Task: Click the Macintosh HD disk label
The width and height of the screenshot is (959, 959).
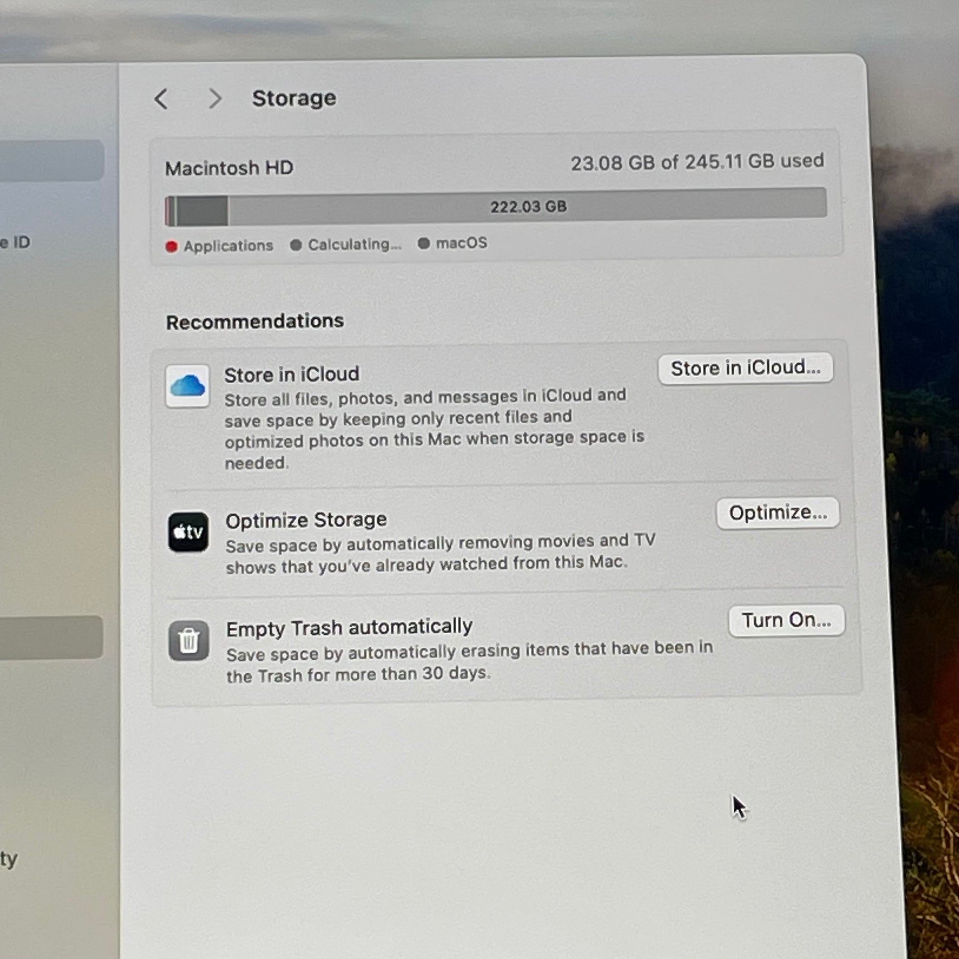Action: click(229, 168)
